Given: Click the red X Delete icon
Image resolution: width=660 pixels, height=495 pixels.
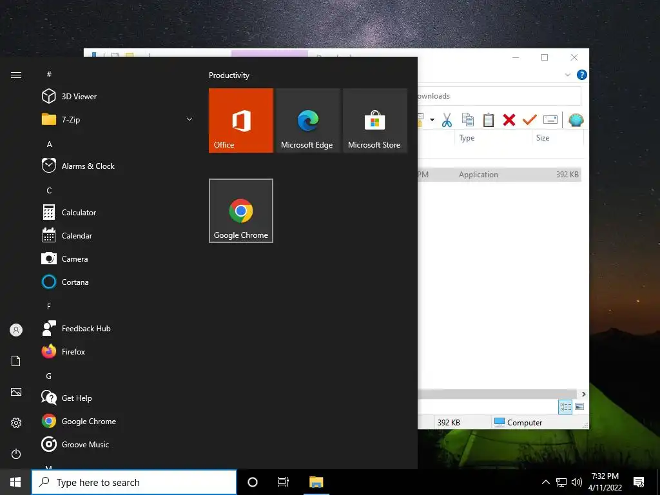Looking at the screenshot, I should tap(509, 121).
